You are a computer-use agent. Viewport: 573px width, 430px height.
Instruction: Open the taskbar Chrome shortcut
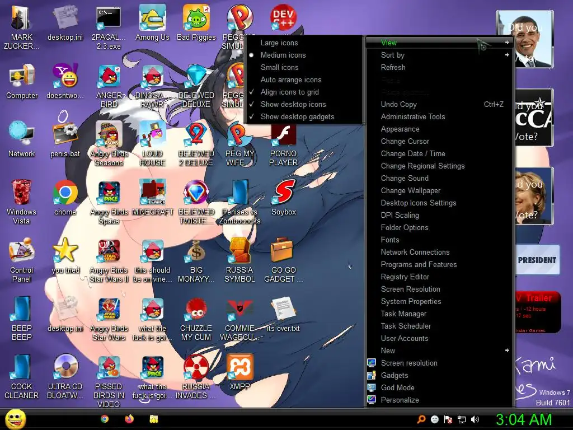(x=105, y=419)
